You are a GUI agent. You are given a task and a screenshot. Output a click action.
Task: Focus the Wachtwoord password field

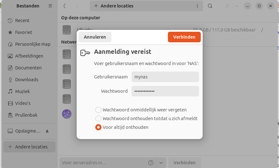(x=165, y=91)
